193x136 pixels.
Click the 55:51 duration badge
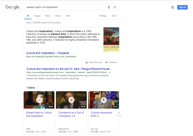point(115,107)
